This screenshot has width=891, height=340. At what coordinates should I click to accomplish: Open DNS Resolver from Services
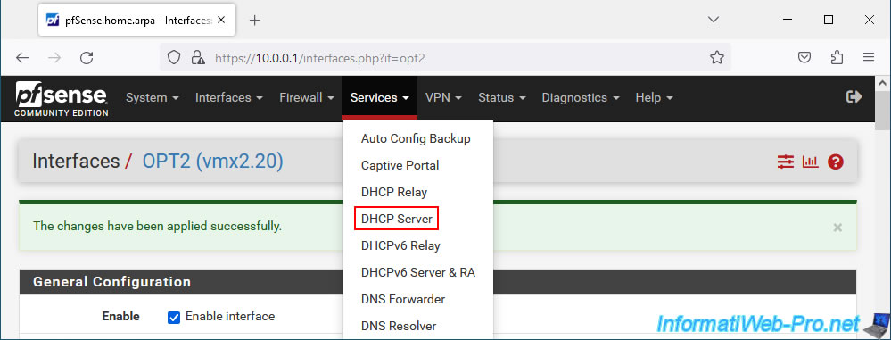click(399, 326)
